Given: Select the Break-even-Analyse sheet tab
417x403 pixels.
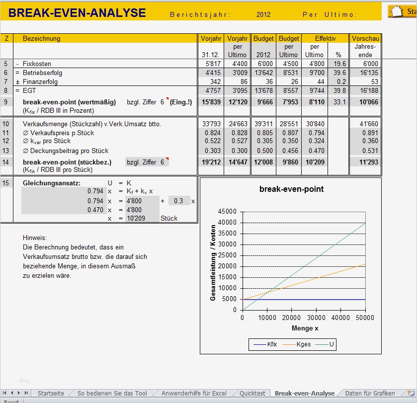Looking at the screenshot, I should pos(305,393).
